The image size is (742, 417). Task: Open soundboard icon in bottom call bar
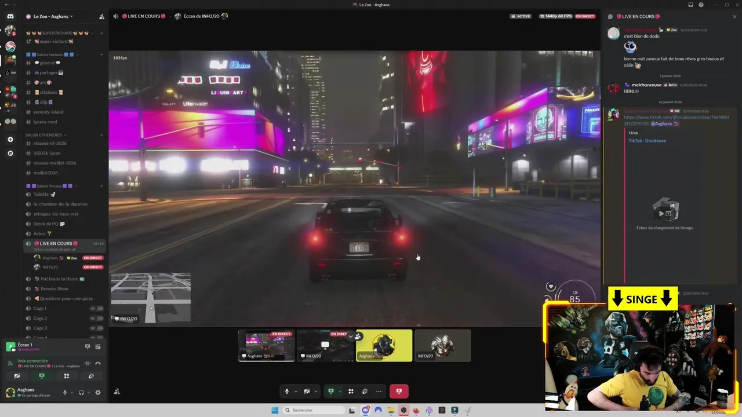click(365, 392)
